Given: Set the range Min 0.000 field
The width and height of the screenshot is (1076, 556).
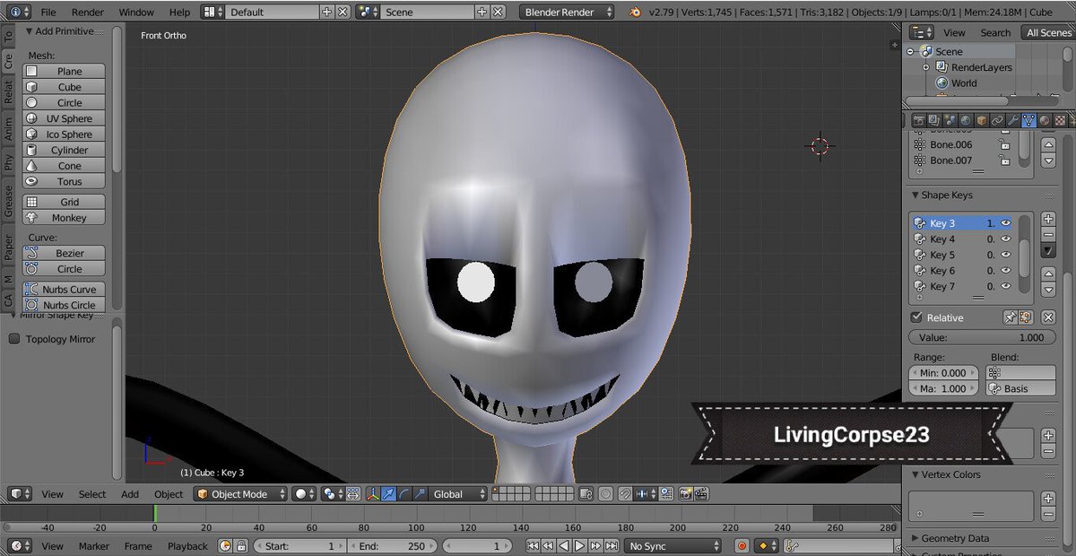Looking at the screenshot, I should click(x=945, y=373).
